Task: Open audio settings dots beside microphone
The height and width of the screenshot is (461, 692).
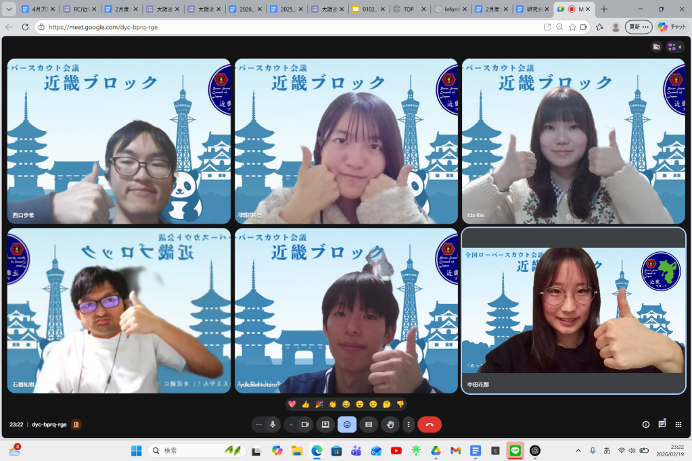Action: 258,424
